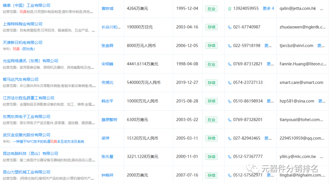Click 在业 status badge in 东莞东英电子 row
Image resolution: width=329 pixels, height=183 pixels.
coord(211,120)
